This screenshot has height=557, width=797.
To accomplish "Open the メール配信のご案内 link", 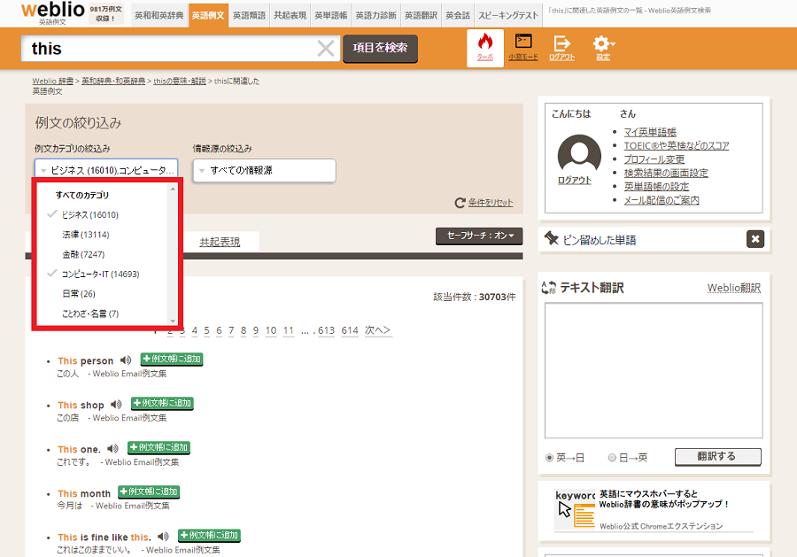I will click(662, 200).
